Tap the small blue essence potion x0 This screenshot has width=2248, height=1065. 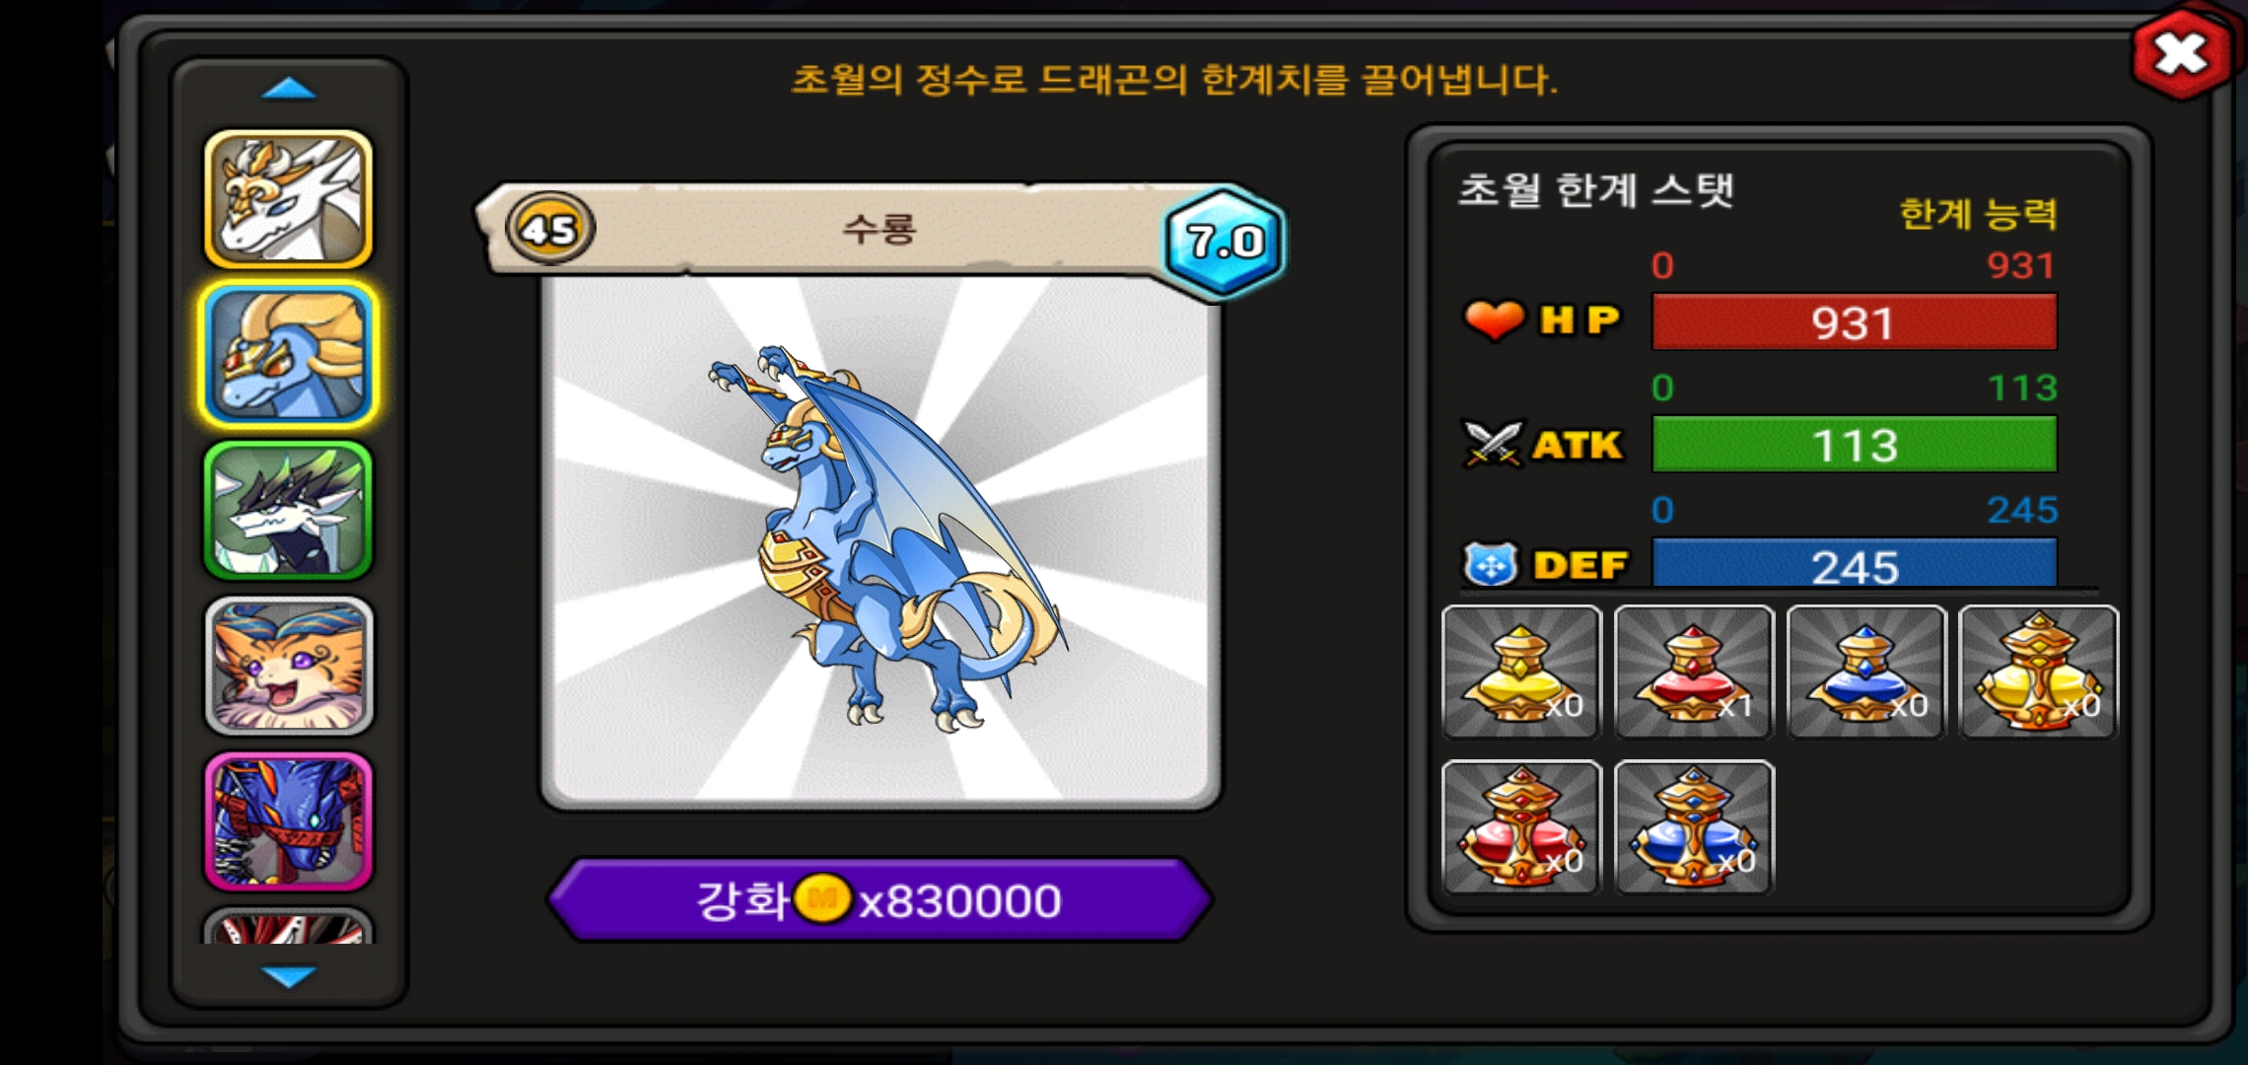(x=1866, y=672)
